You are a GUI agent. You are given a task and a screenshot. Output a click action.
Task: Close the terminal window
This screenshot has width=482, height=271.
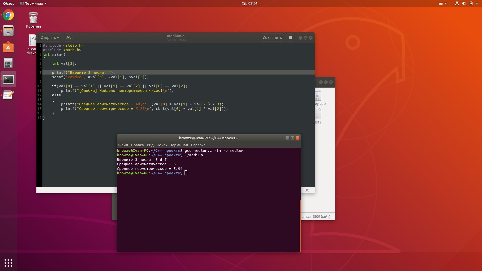(x=297, y=138)
